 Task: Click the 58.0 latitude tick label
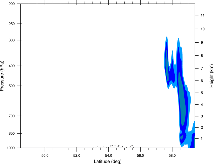coord(172,156)
